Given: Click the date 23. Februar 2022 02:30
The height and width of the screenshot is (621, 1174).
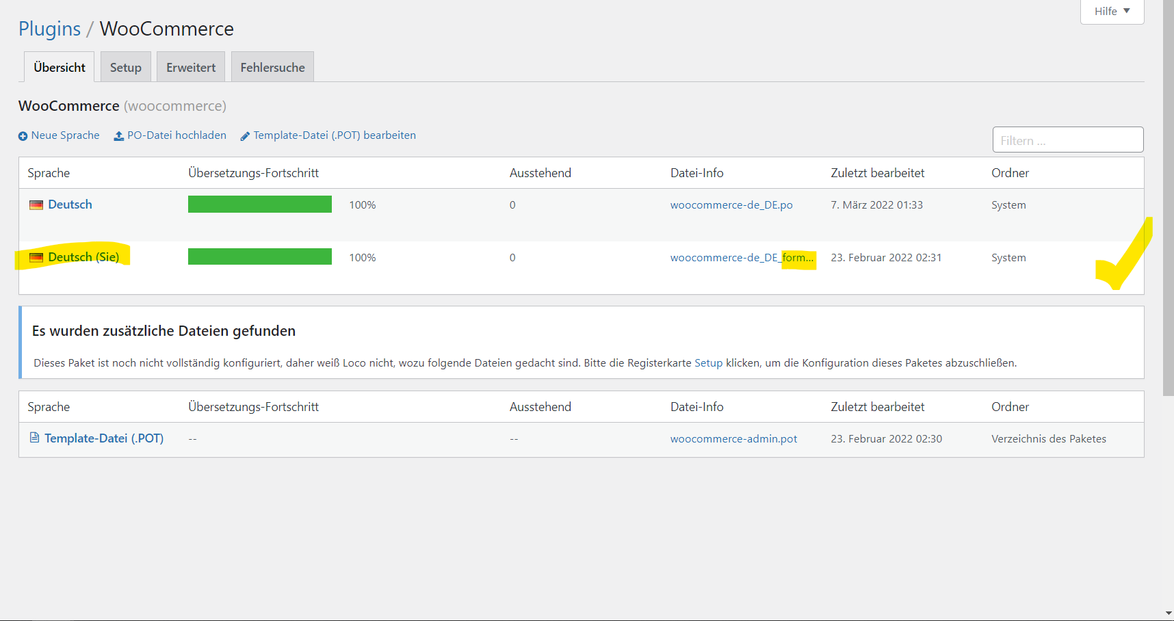Looking at the screenshot, I should tap(886, 439).
